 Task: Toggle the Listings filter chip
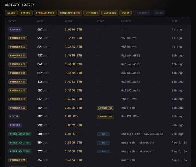110,13
